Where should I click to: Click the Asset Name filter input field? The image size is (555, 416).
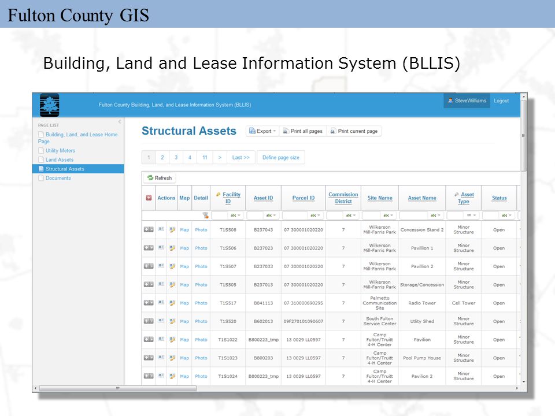pos(413,215)
